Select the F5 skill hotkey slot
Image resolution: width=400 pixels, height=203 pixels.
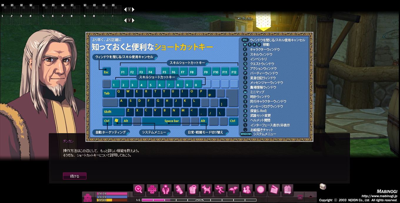(x=47, y=9)
